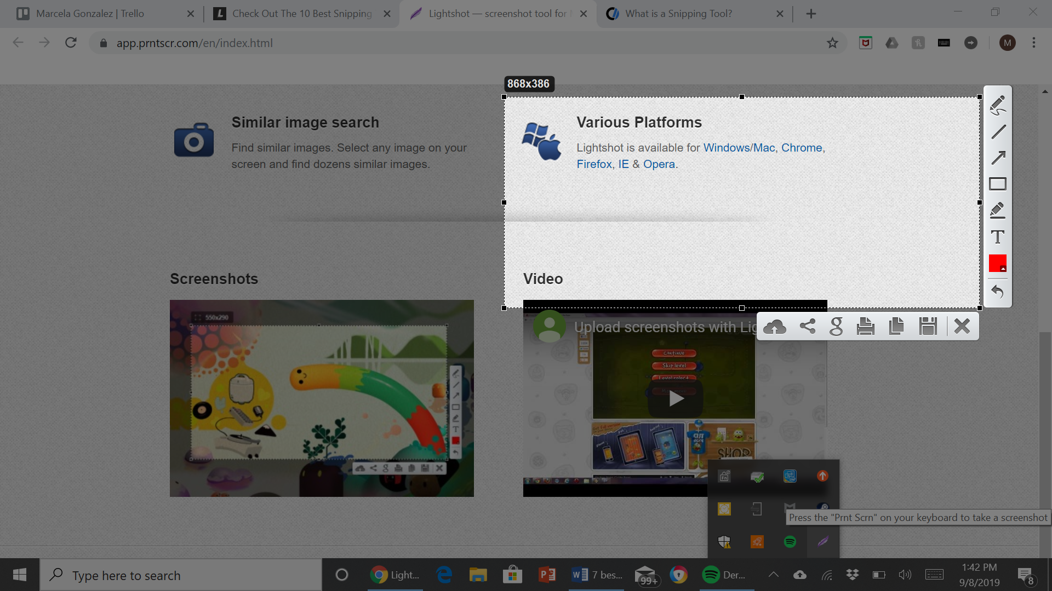Copy screenshot to clipboard
1052x591 pixels.
click(x=896, y=327)
